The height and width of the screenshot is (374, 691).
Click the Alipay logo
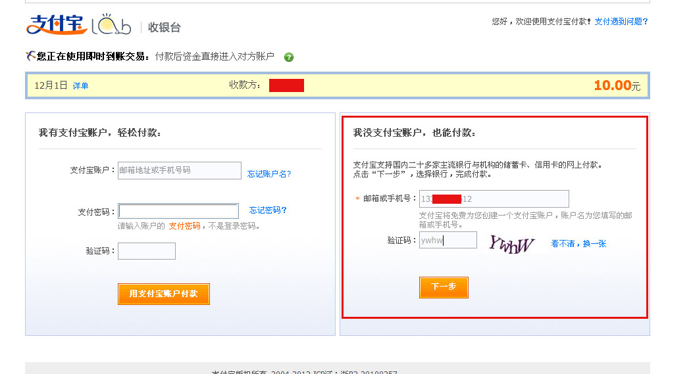[57, 24]
